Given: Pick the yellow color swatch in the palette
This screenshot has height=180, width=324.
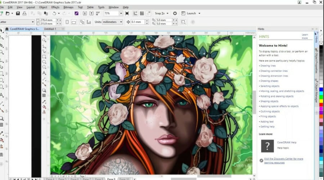Looking at the screenshot, I should 321,101.
